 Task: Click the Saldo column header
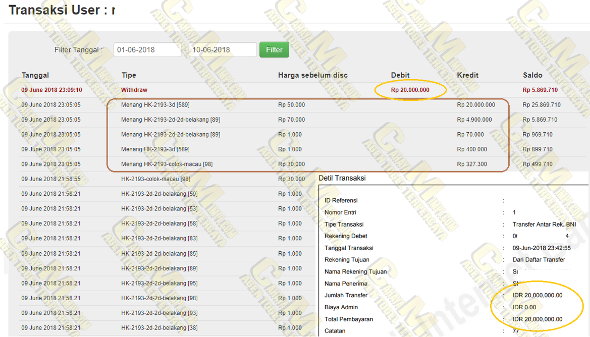(532, 75)
